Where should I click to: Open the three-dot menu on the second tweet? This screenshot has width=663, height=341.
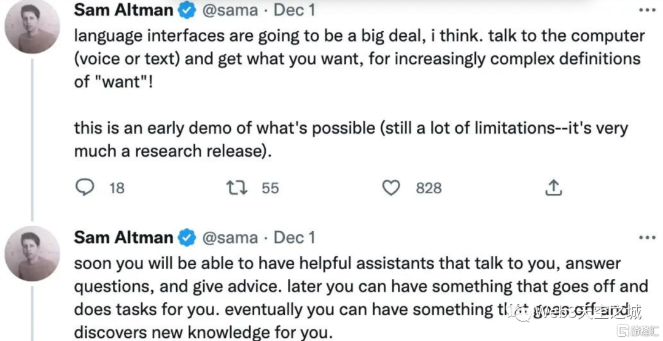tap(647, 237)
